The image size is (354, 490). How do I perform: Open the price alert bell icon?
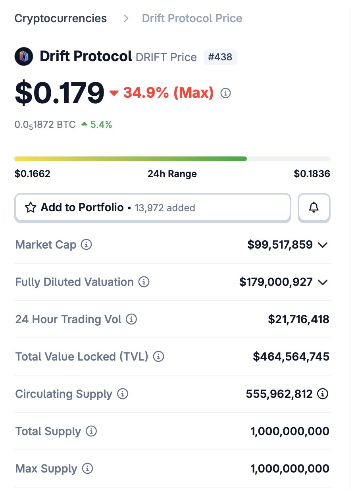tap(314, 207)
